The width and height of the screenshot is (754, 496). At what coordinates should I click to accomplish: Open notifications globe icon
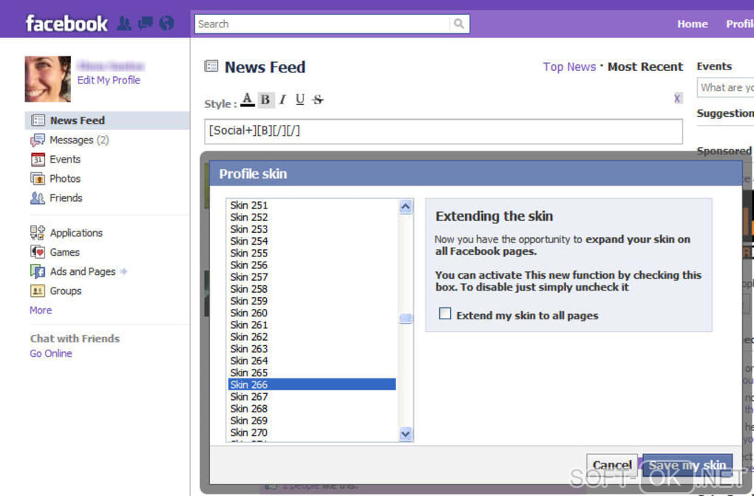[166, 23]
